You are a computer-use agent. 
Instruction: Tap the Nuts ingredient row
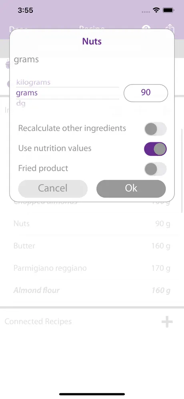click(92, 224)
